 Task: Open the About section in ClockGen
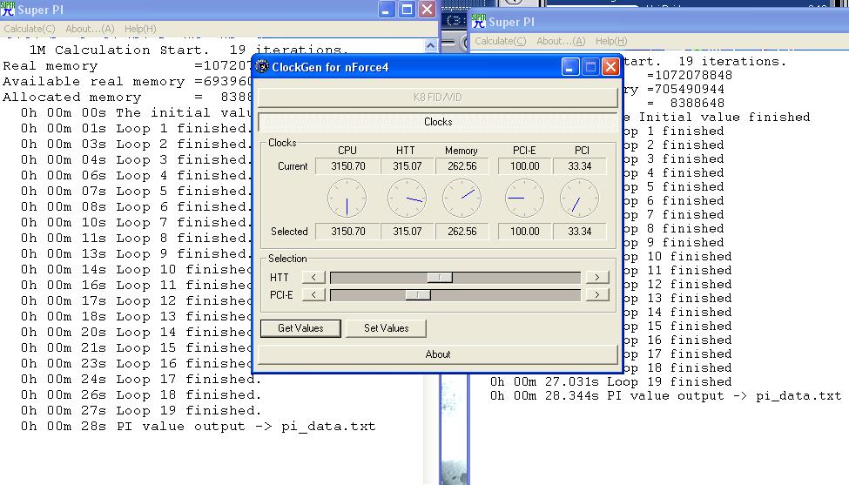tap(437, 354)
